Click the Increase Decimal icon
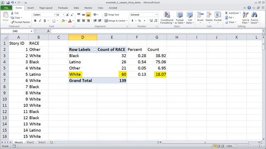This screenshot has height=149, width=266. (x=151, y=21)
